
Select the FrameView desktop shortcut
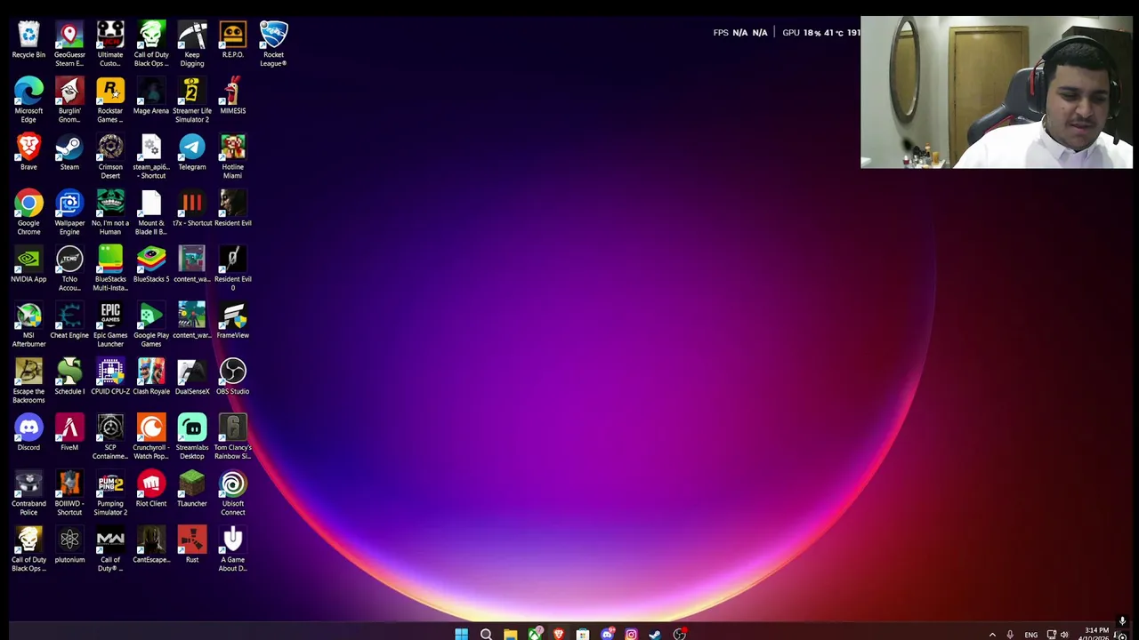point(232,321)
